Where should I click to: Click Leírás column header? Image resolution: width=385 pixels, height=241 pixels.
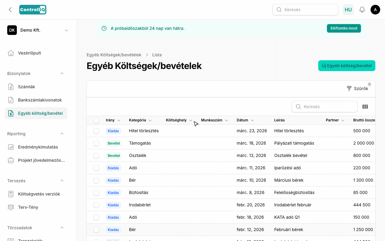279,120
